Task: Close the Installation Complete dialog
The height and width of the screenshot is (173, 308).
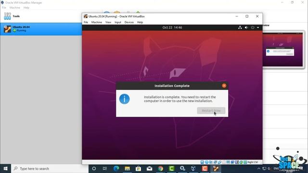Action: [x=224, y=86]
